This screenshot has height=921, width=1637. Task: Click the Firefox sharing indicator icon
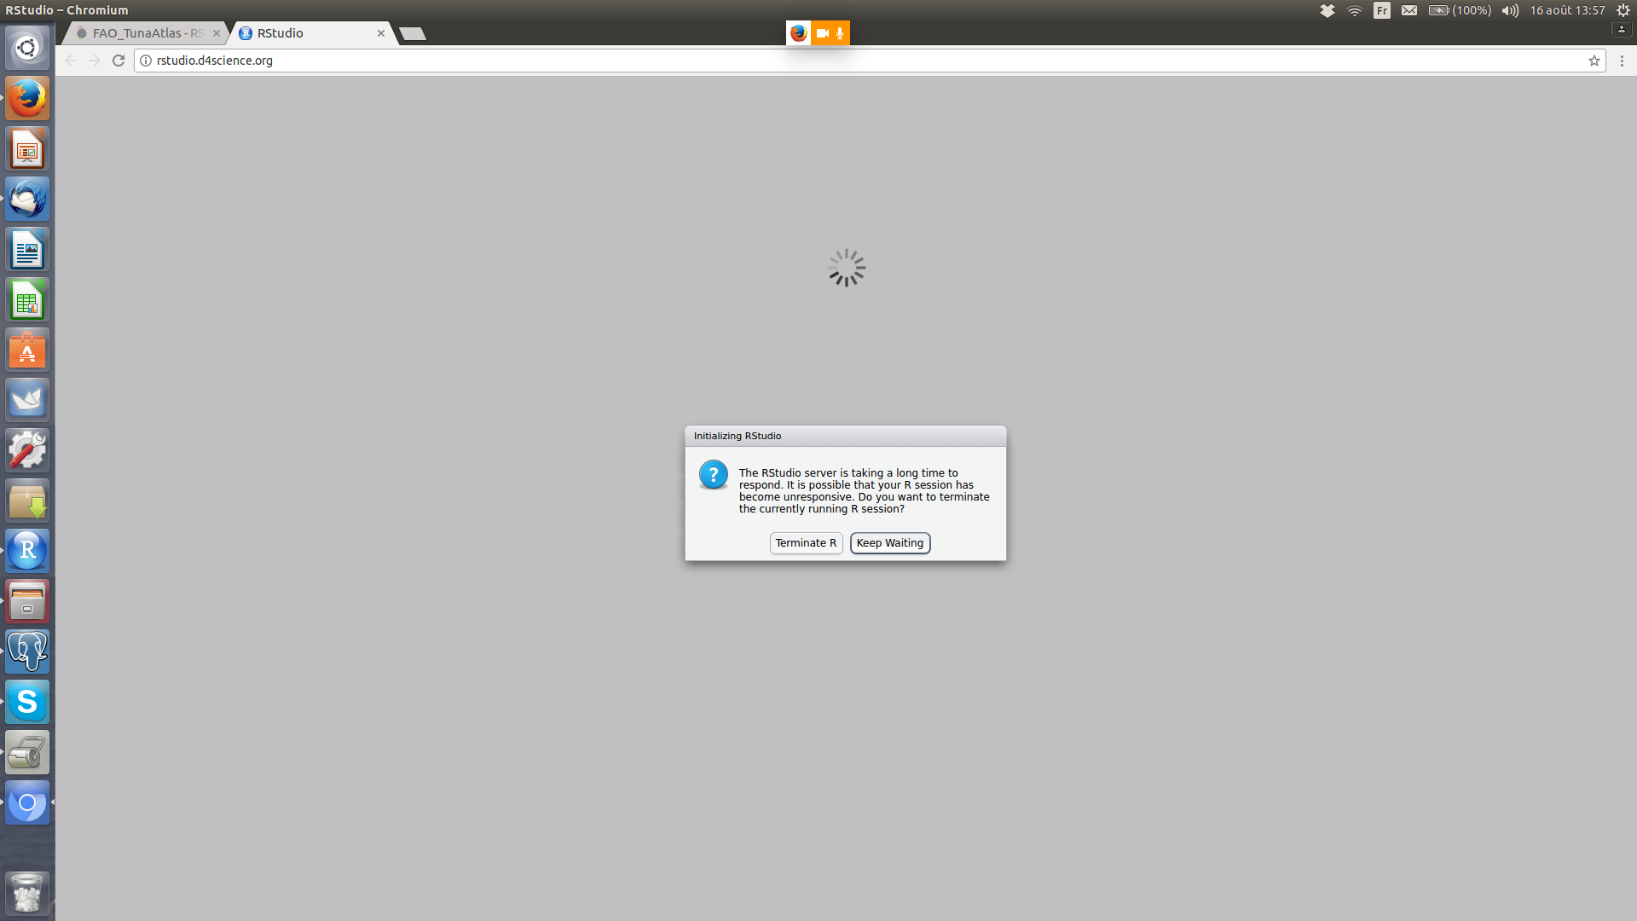798,33
